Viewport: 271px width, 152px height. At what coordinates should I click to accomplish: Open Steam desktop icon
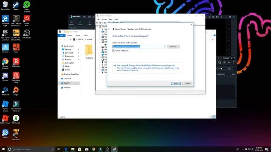[x=16, y=5]
